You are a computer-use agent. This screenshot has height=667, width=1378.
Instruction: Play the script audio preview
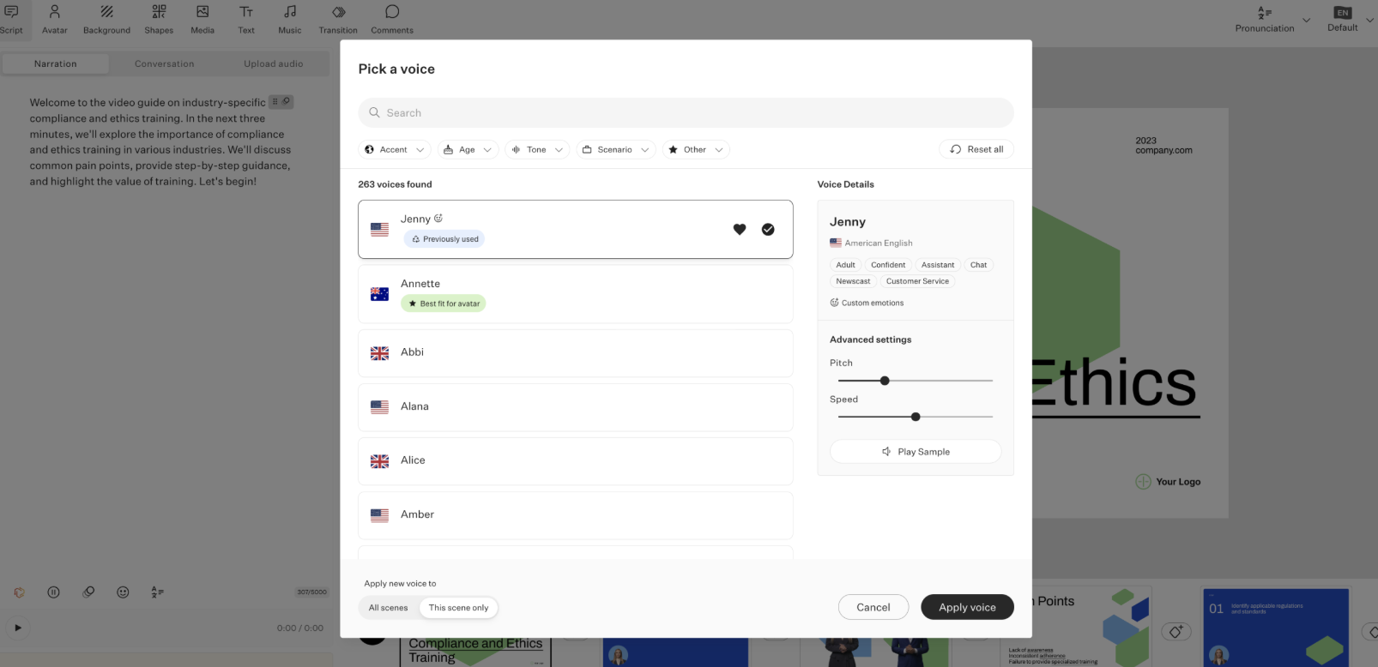click(x=17, y=628)
